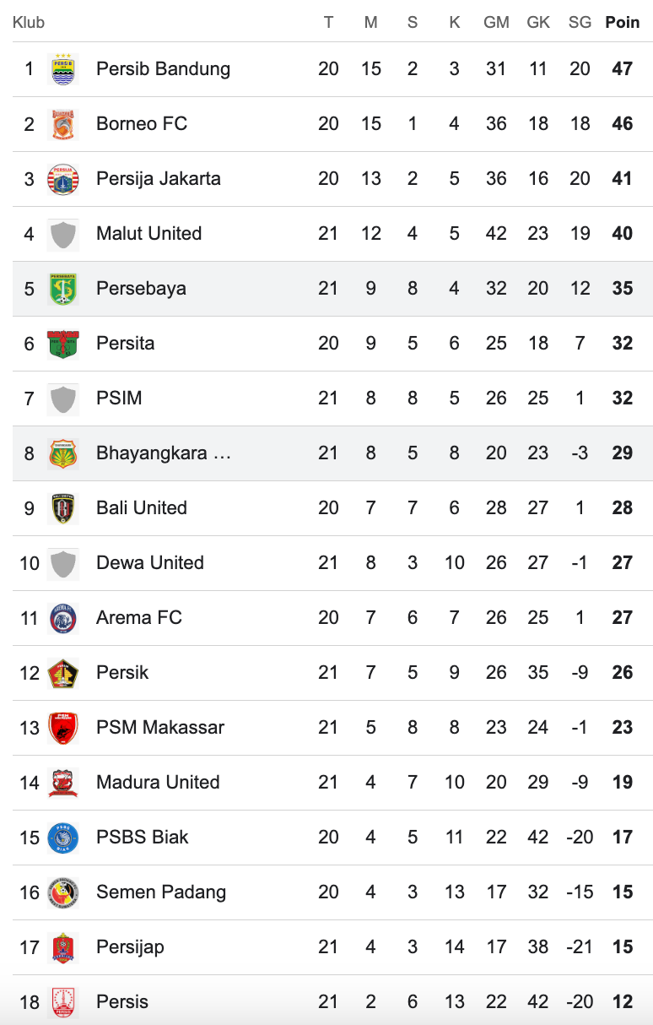Select the PSIM club name
Image resolution: width=653 pixels, height=1025 pixels.
click(119, 399)
